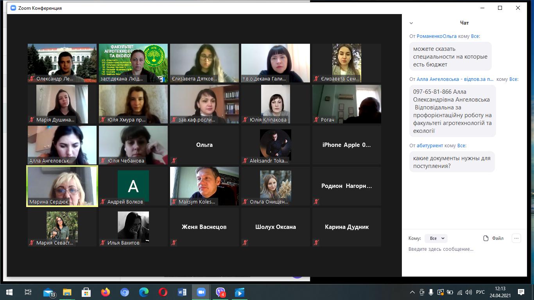Screen dimensions: 534x300
Task: Select Карина Дудник's participant tile
Action: click(x=347, y=227)
